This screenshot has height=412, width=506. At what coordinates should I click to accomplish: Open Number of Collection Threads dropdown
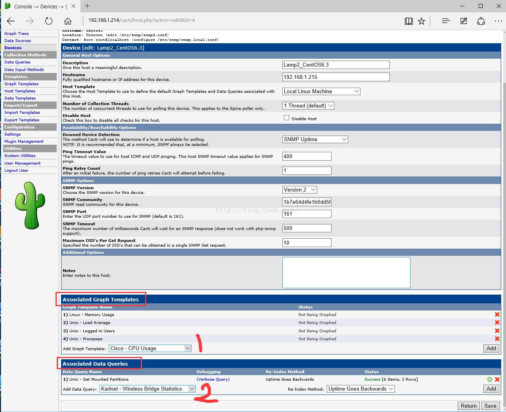tap(308, 105)
